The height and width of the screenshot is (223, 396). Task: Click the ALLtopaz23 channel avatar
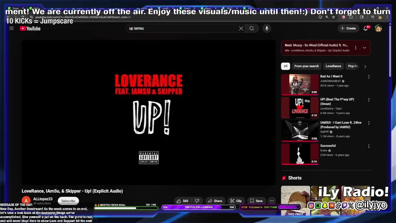pyautogui.click(x=26, y=201)
